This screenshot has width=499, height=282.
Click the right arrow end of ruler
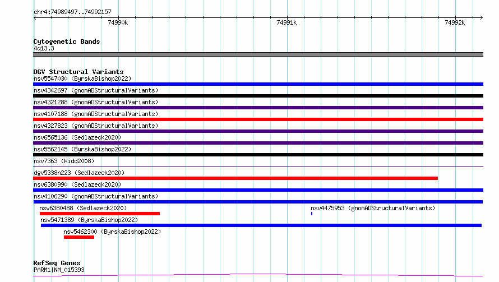click(x=481, y=18)
